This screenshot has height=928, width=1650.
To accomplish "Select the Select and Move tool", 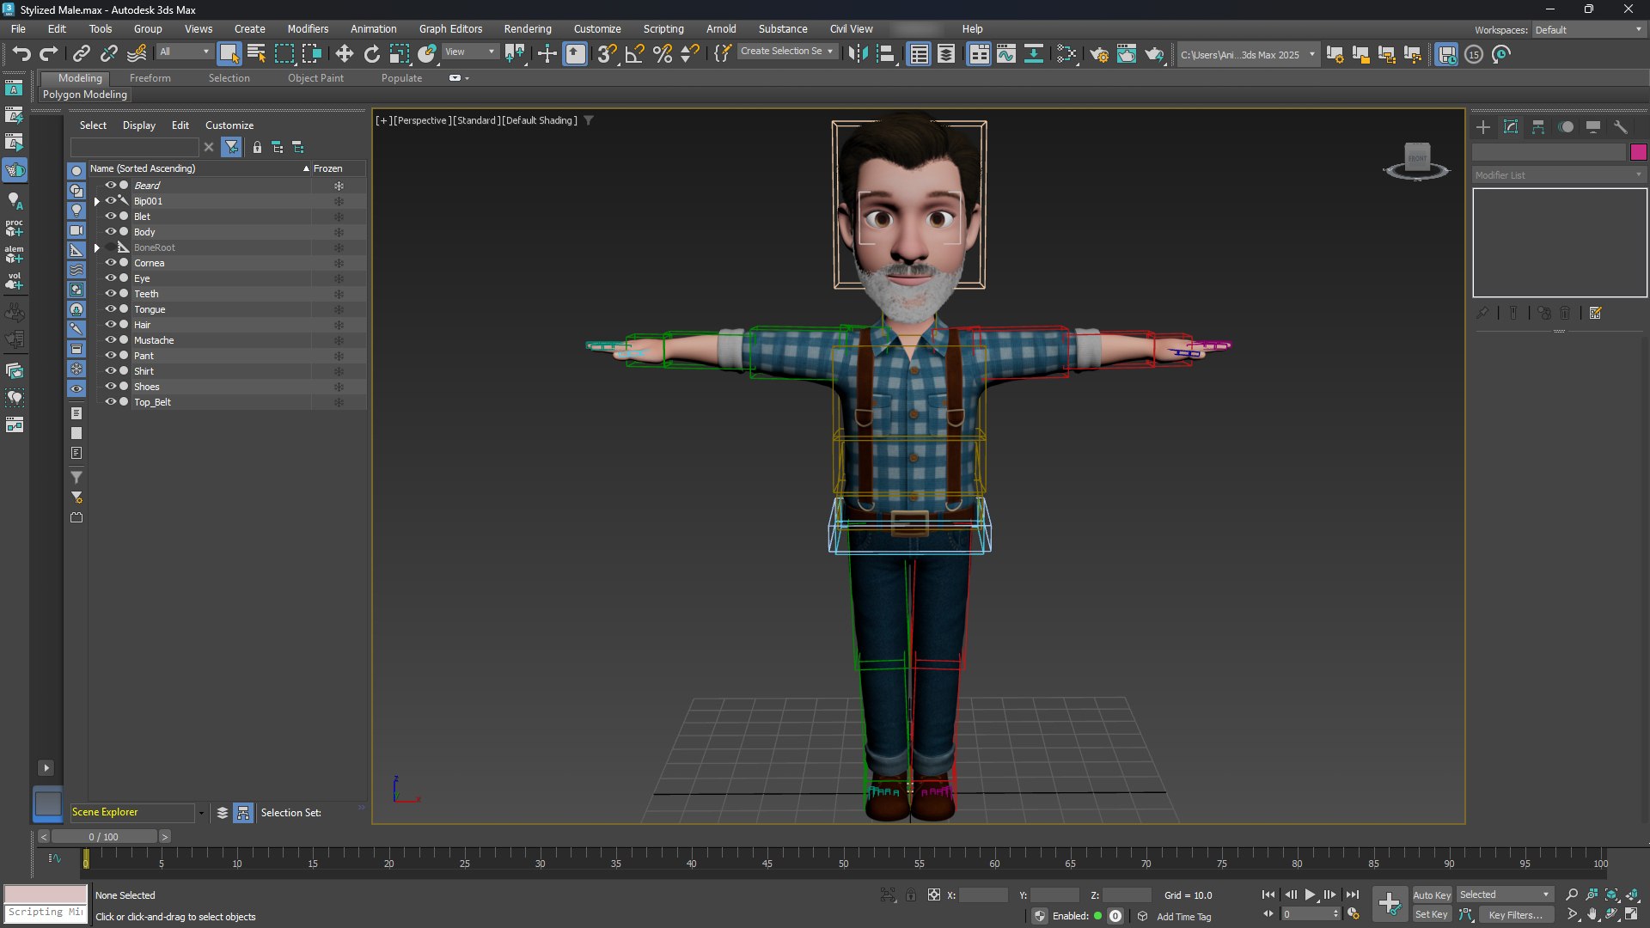I will click(x=344, y=54).
